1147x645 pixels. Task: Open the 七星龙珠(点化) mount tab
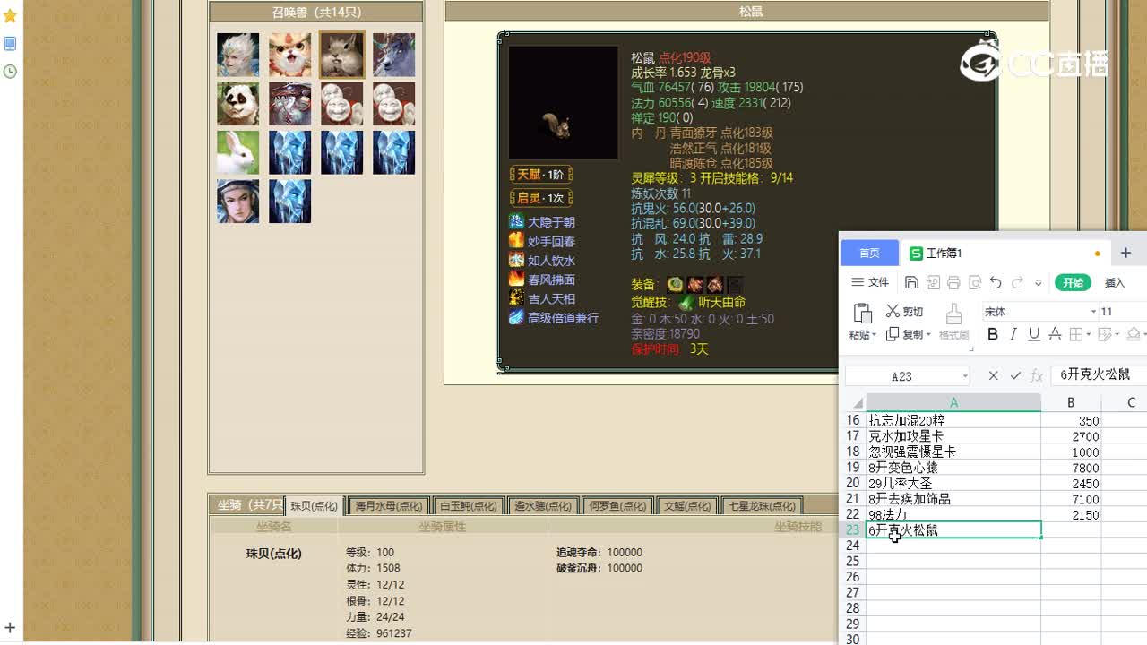(x=761, y=505)
